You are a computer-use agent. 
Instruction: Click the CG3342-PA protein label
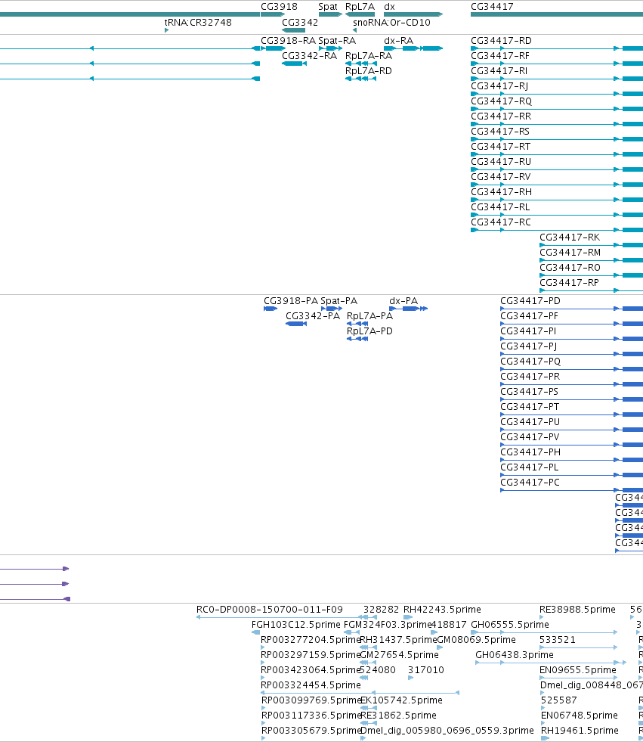[x=313, y=316]
